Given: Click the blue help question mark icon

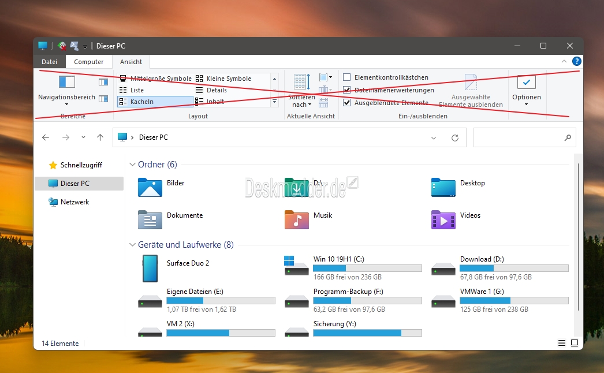Looking at the screenshot, I should coord(576,62).
